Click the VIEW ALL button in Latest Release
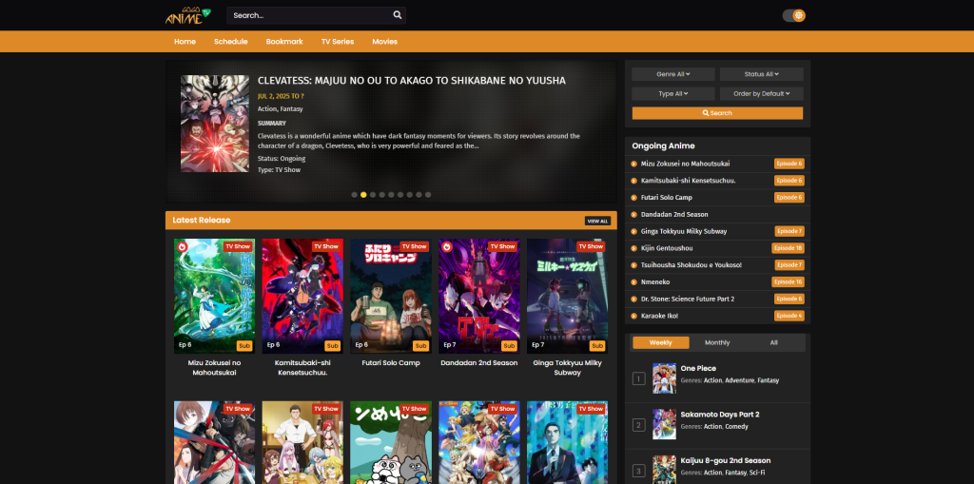Viewport: 974px width, 484px height. click(x=597, y=221)
